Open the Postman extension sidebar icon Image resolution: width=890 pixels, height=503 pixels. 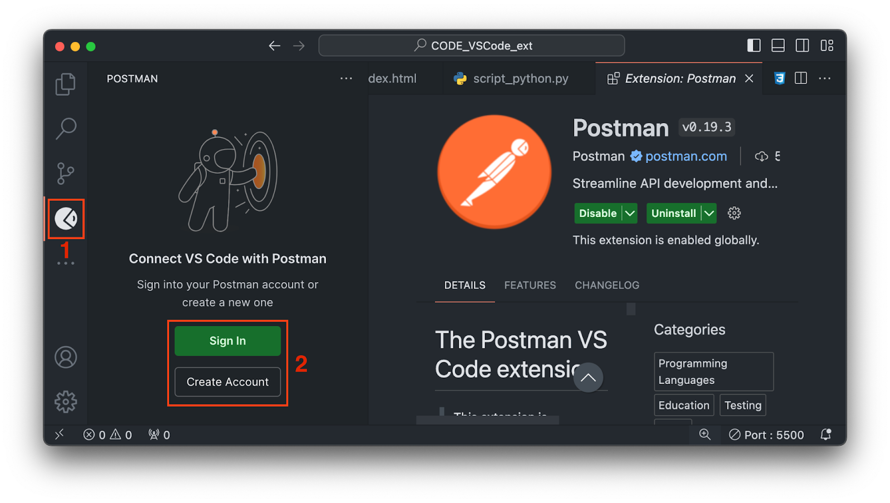[65, 219]
